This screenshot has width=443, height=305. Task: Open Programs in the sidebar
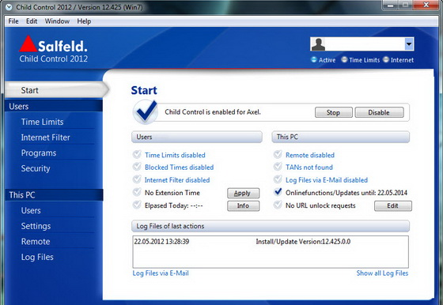point(39,153)
